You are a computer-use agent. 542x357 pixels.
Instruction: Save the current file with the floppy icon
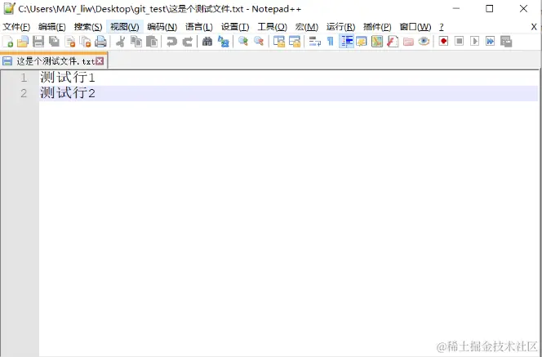38,42
